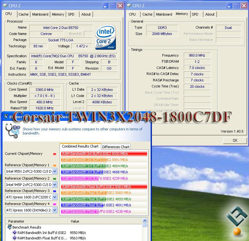Viewport: 249px width, 241px height.
Task: Click Value column header
Action: pos(105,221)
